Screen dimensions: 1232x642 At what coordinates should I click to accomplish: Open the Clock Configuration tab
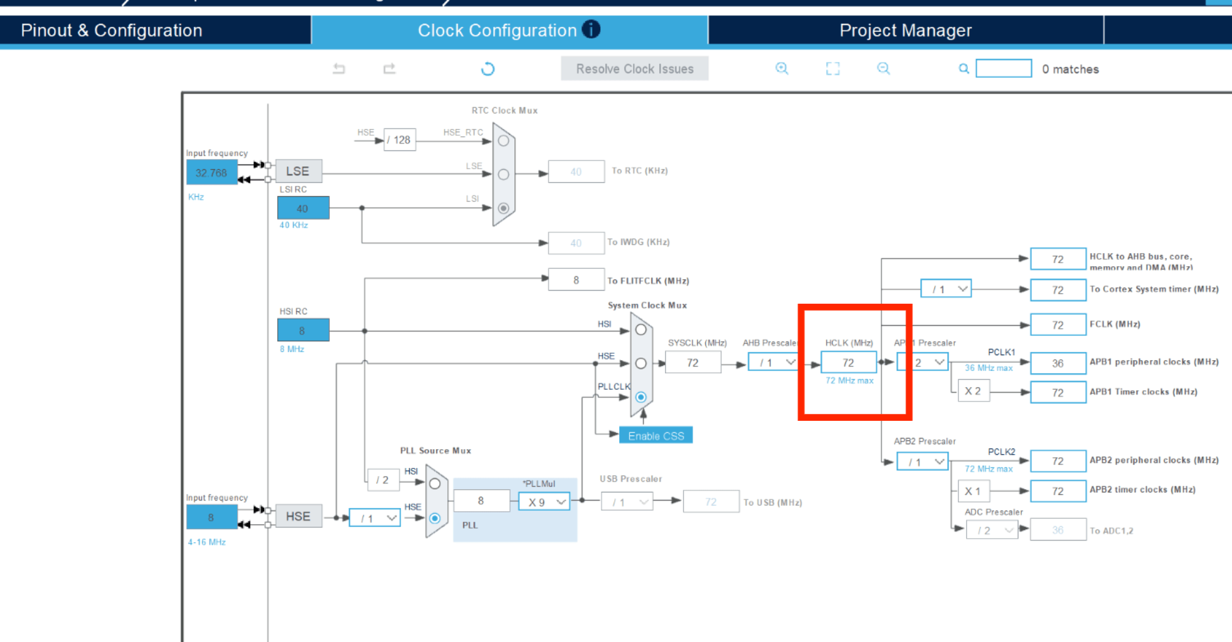509,30
